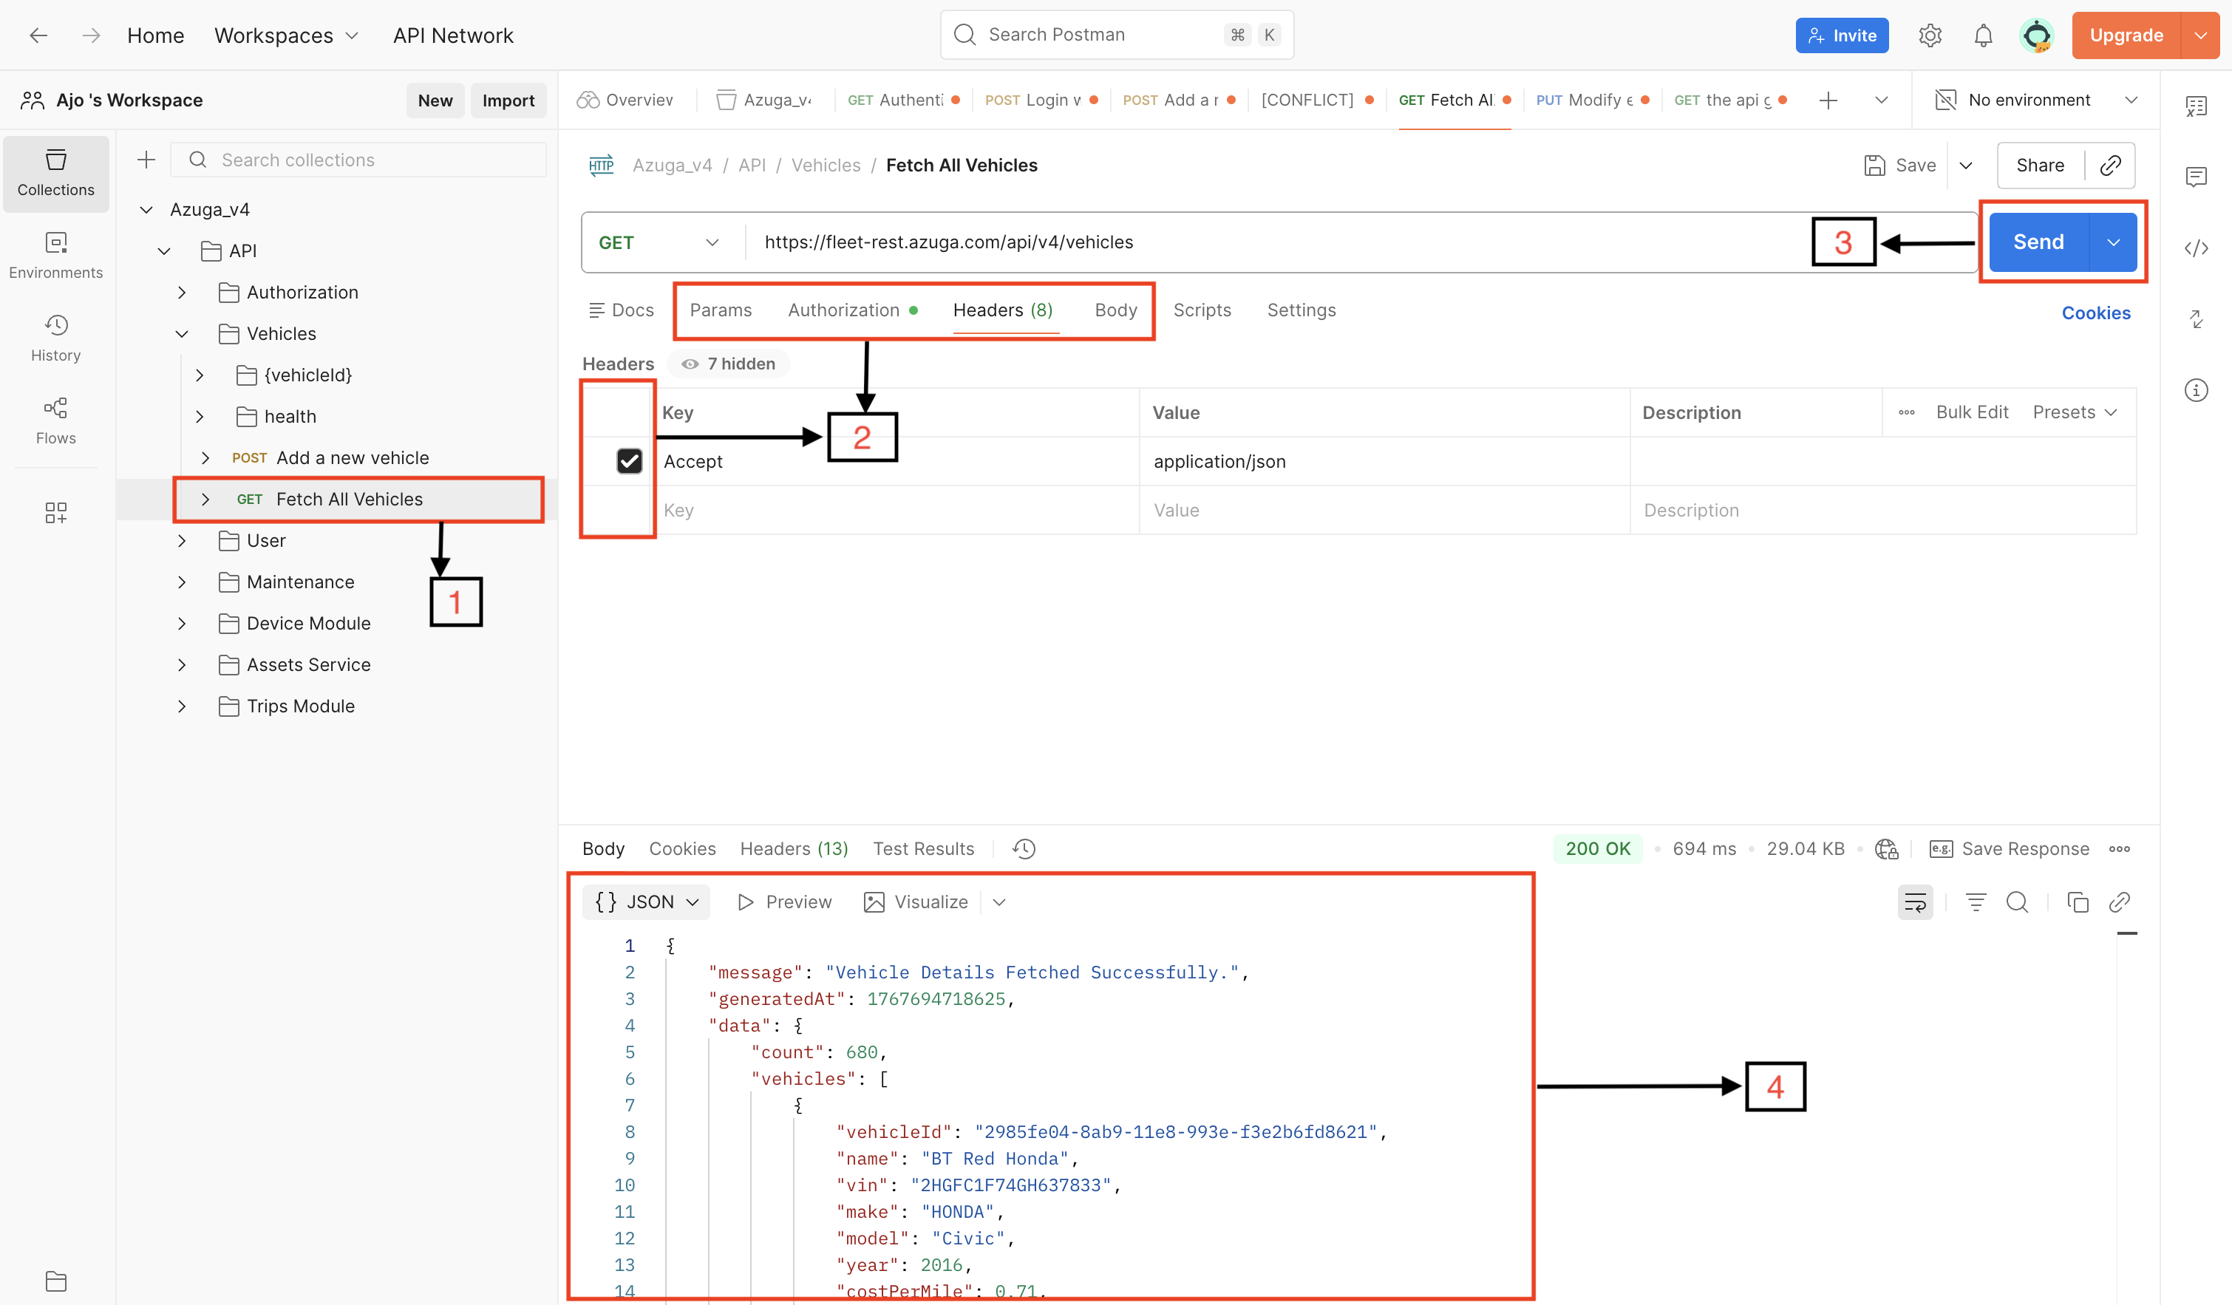Copy response body with copy icon
The height and width of the screenshot is (1305, 2232).
tap(2077, 902)
